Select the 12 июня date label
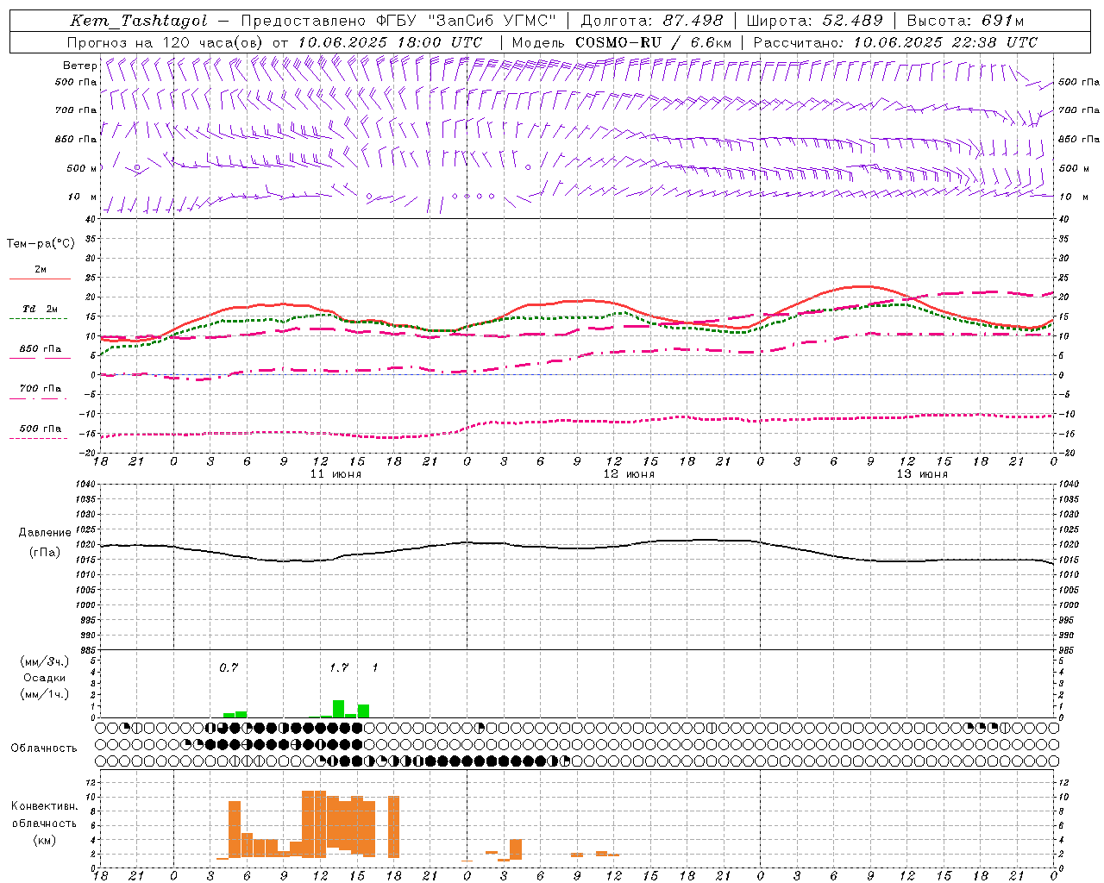This screenshot has width=1104, height=883. [629, 473]
